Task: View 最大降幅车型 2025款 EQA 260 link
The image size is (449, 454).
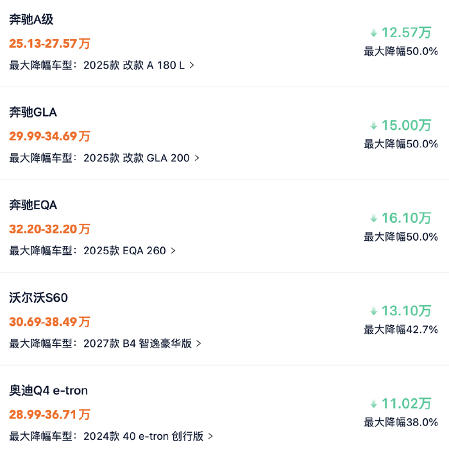Action: [92, 250]
